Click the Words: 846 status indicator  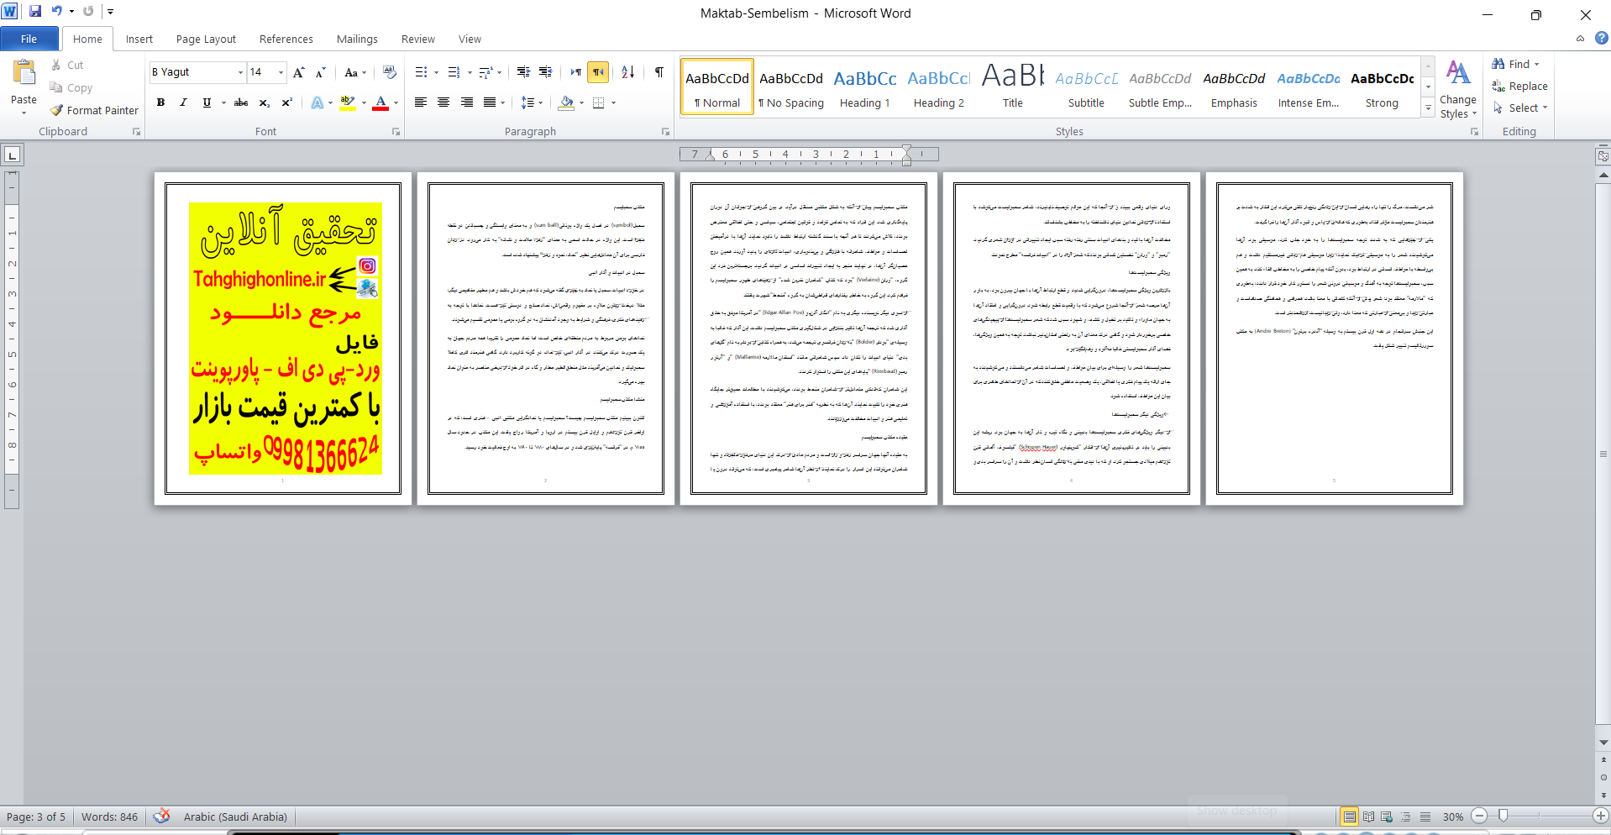[109, 817]
